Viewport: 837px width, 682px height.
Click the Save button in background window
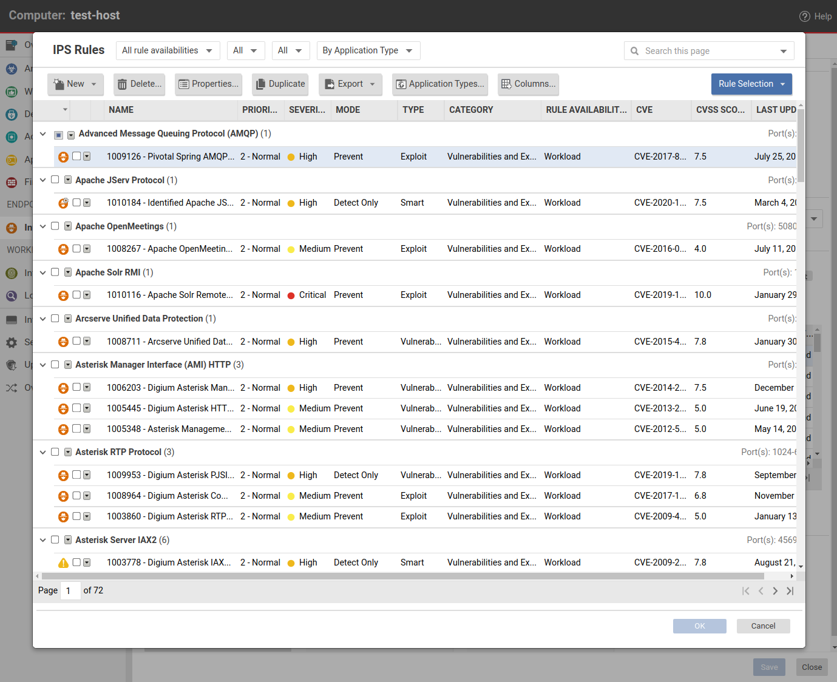770,667
